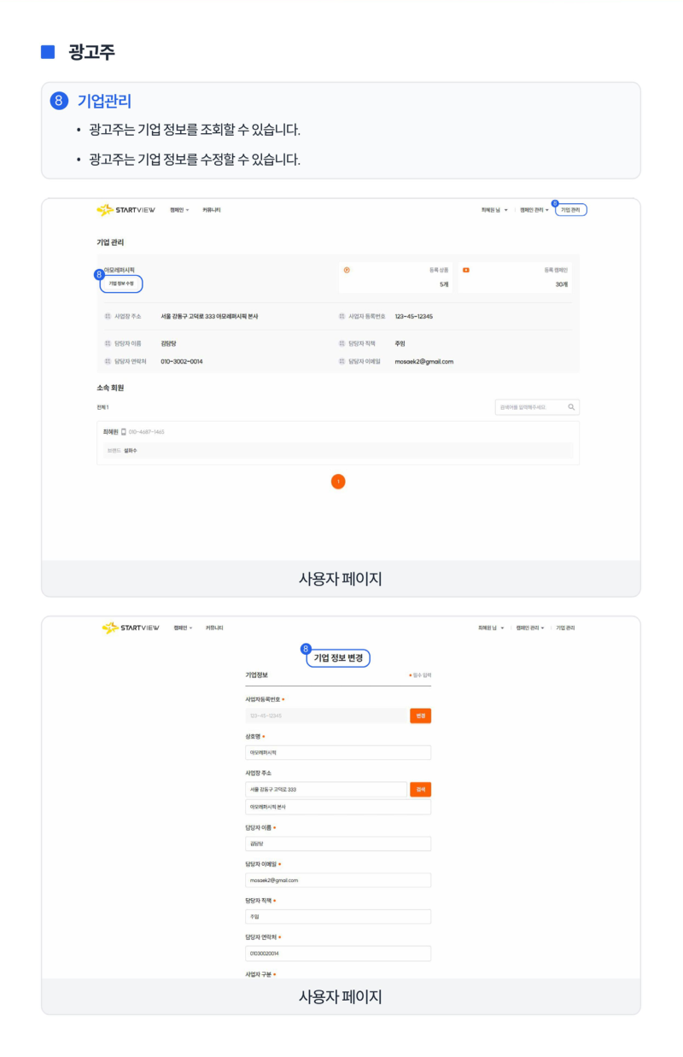This screenshot has width=683, height=1057.
Task: Click the 기업정보 form section title
Action: tap(256, 674)
